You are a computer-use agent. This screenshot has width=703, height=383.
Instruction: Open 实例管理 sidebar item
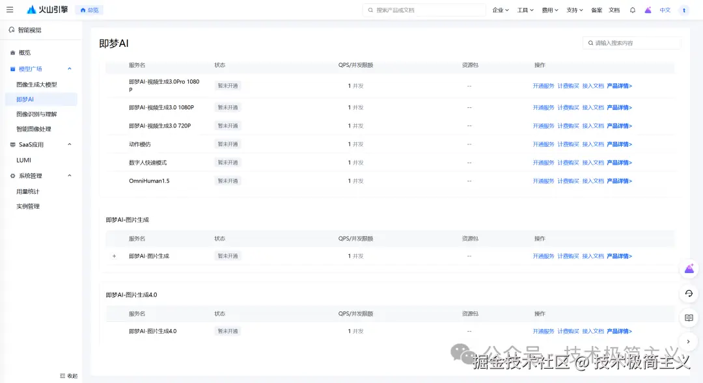(28, 206)
